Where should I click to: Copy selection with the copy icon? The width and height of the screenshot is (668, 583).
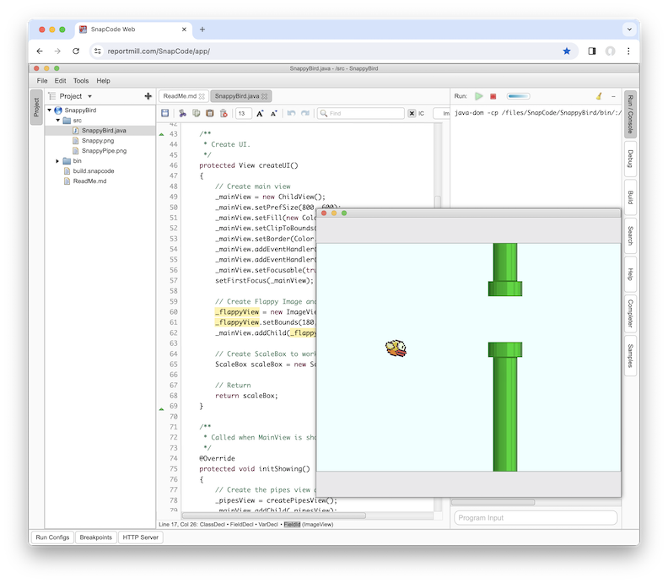pos(196,113)
